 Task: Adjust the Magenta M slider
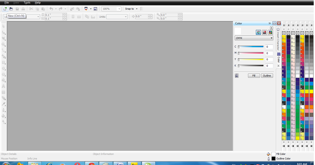tap(251, 53)
